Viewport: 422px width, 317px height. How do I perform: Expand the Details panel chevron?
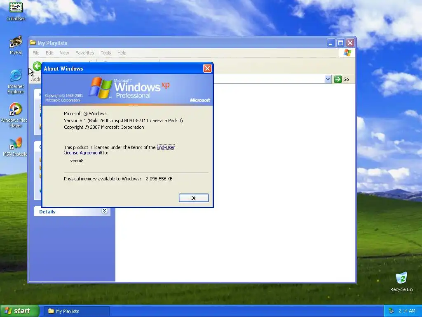pyautogui.click(x=104, y=211)
